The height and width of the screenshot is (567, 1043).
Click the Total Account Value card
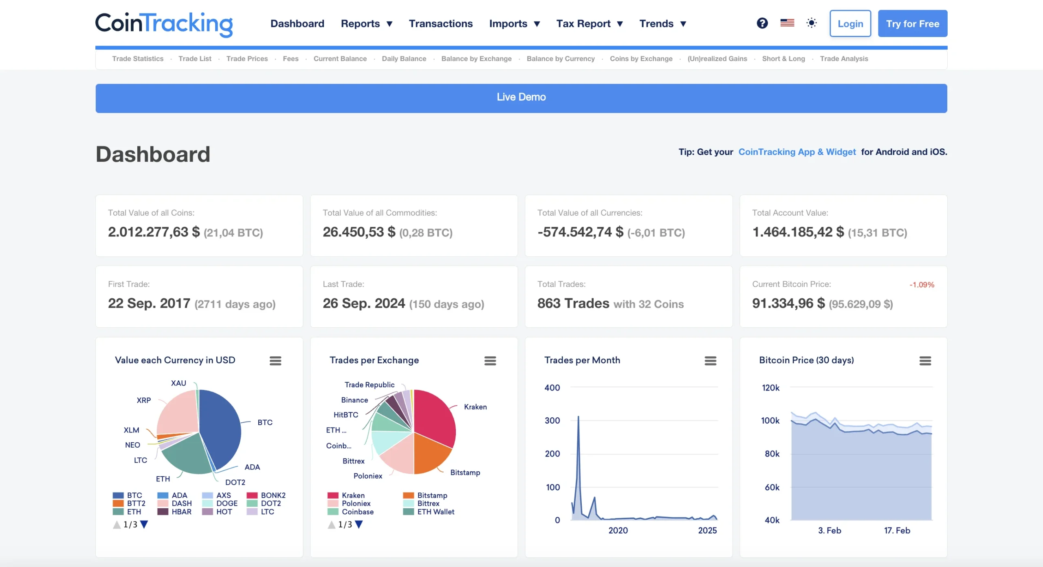843,226
